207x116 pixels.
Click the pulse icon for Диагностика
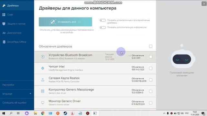[x=4, y=33]
